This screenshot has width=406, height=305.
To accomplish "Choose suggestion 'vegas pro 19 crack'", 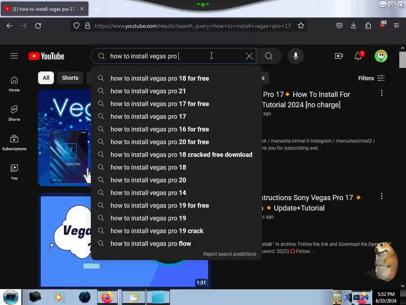I will point(176,231).
